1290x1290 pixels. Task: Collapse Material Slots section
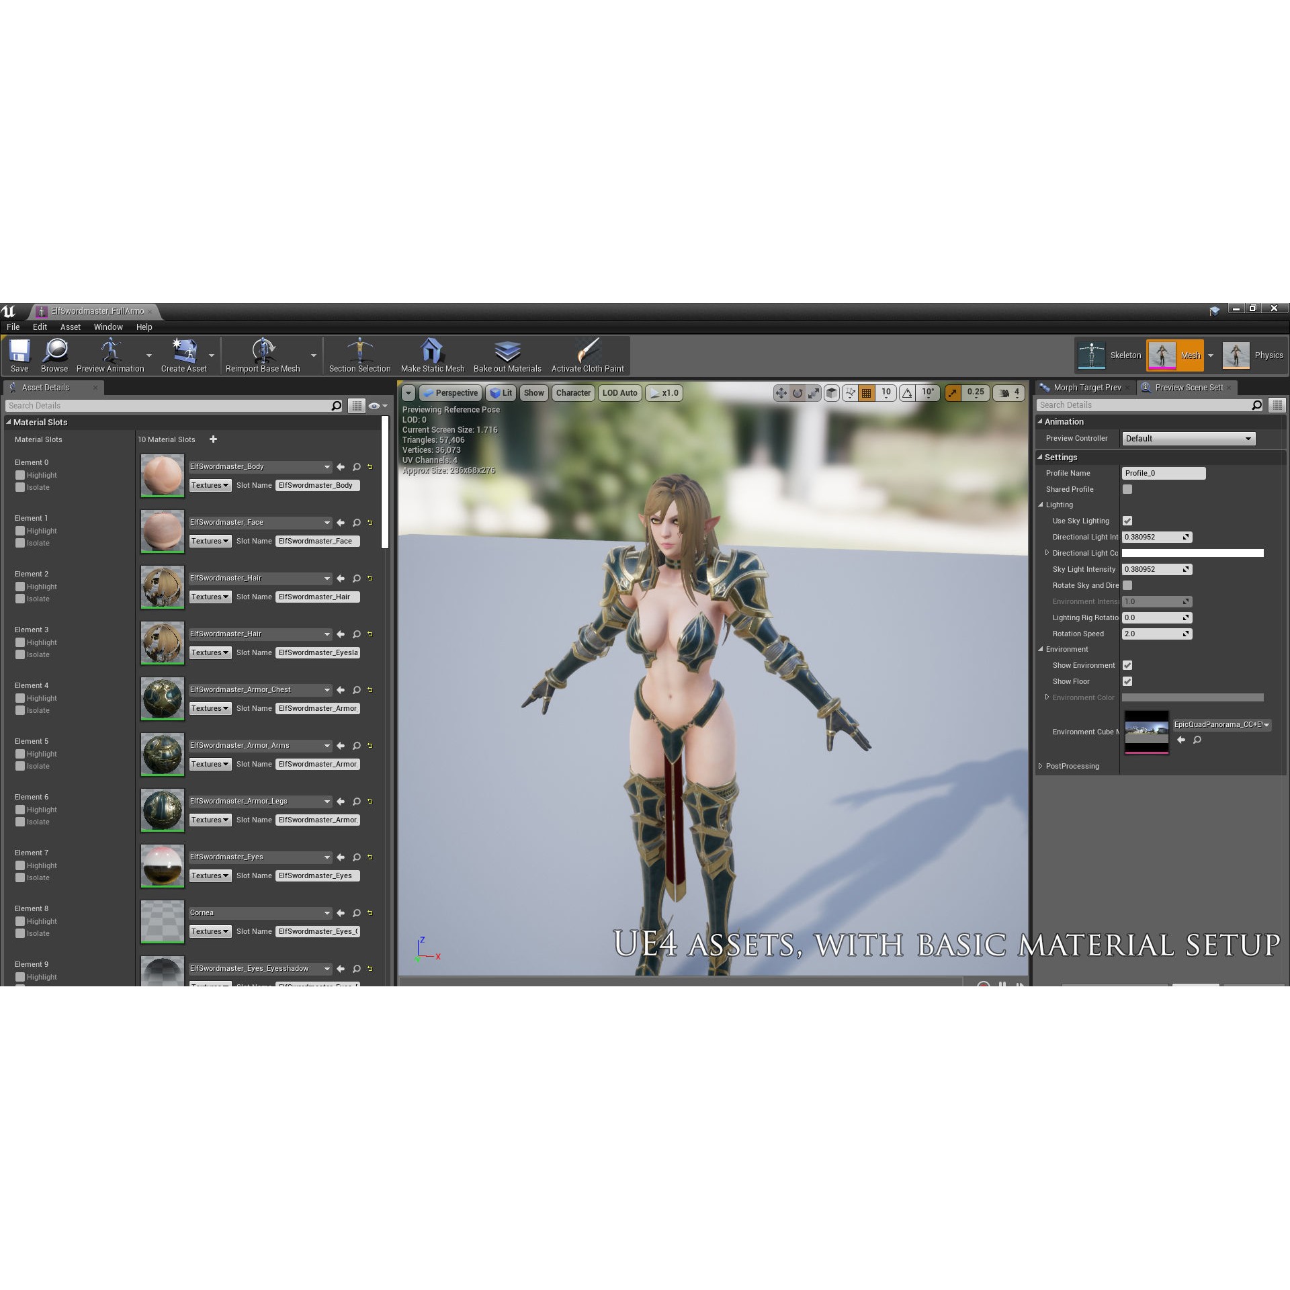click(9, 422)
